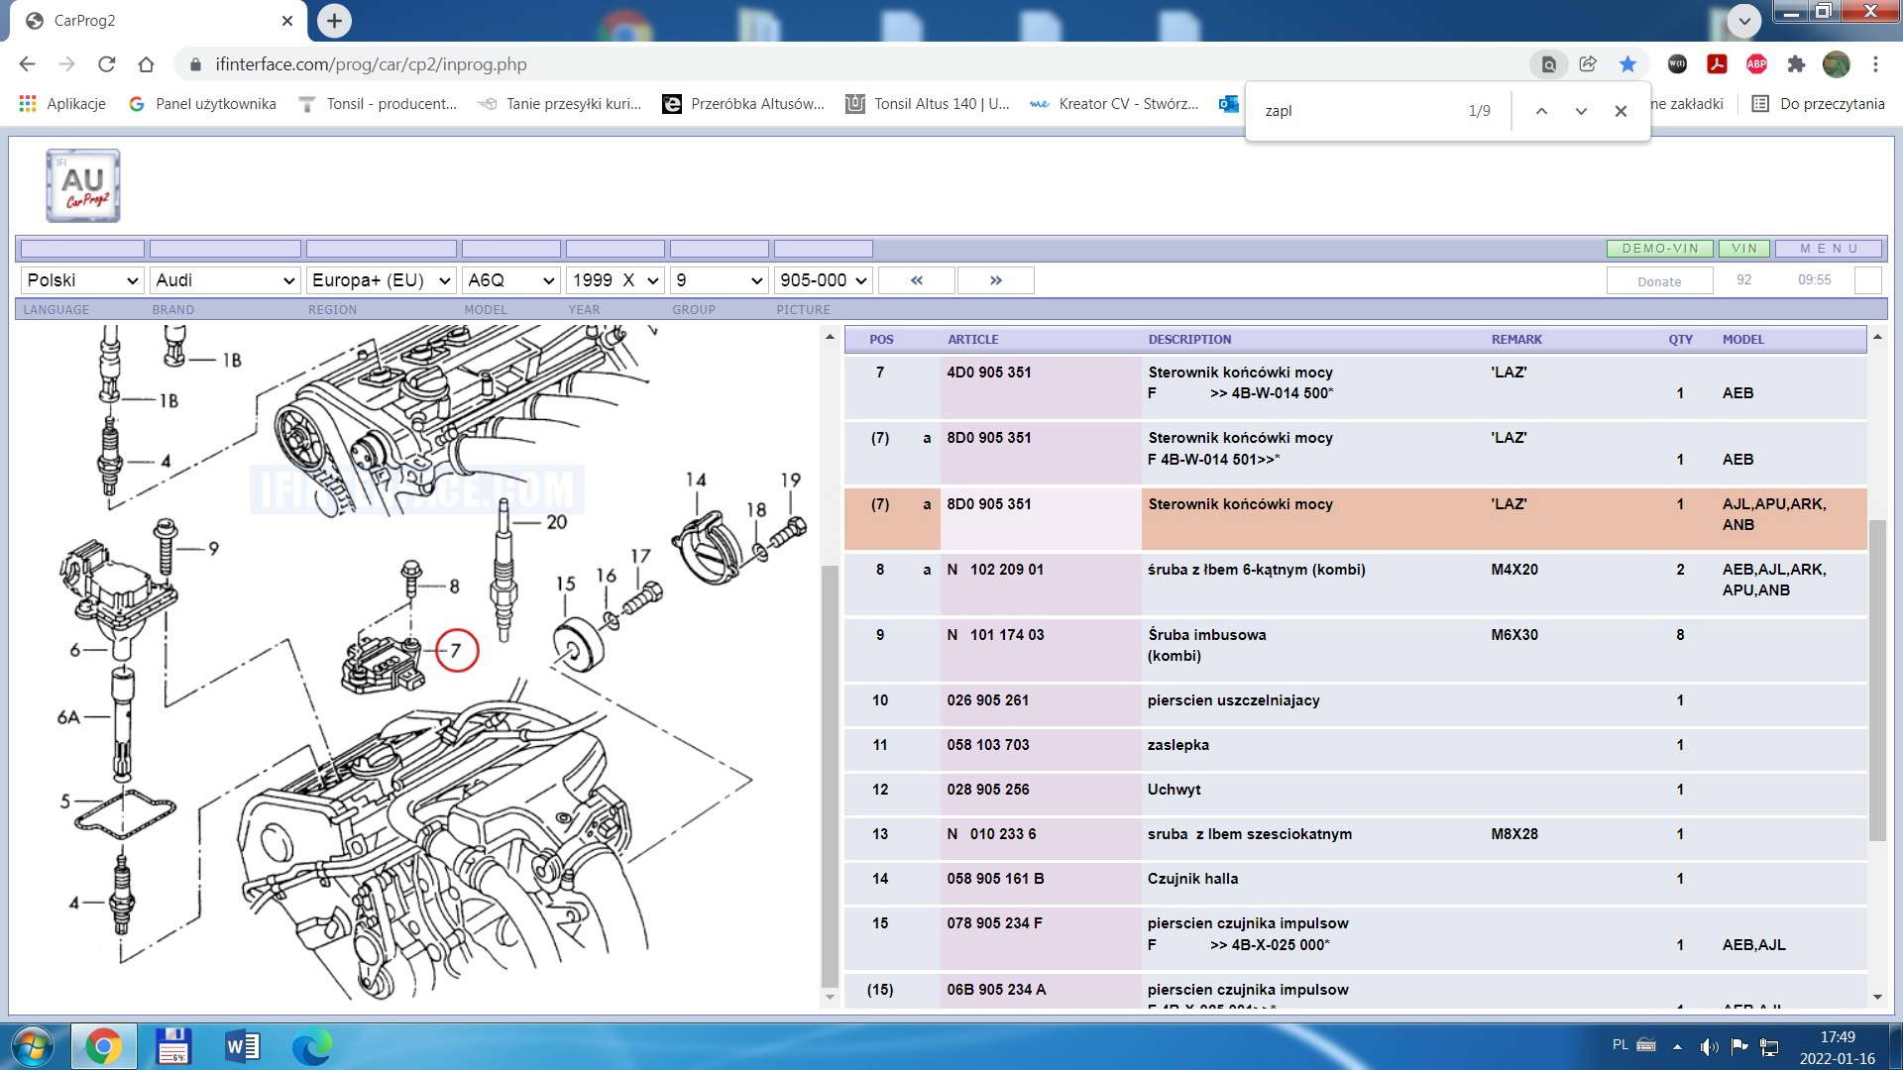Click the AU CarProg2 logo
Viewport: 1903px width, 1070px height.
(x=83, y=185)
